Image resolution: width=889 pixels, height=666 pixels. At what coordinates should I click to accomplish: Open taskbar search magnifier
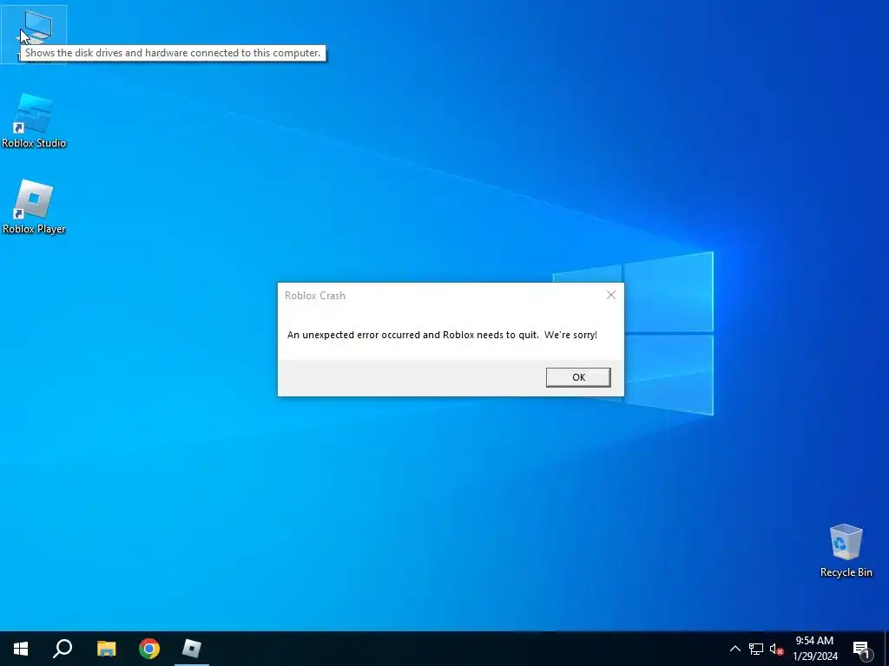click(x=63, y=649)
